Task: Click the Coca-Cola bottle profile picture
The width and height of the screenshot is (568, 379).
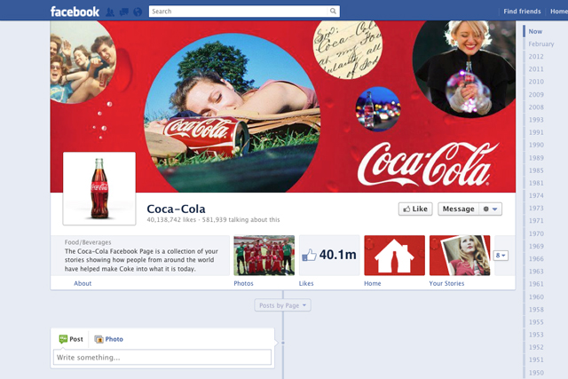Action: pos(99,188)
